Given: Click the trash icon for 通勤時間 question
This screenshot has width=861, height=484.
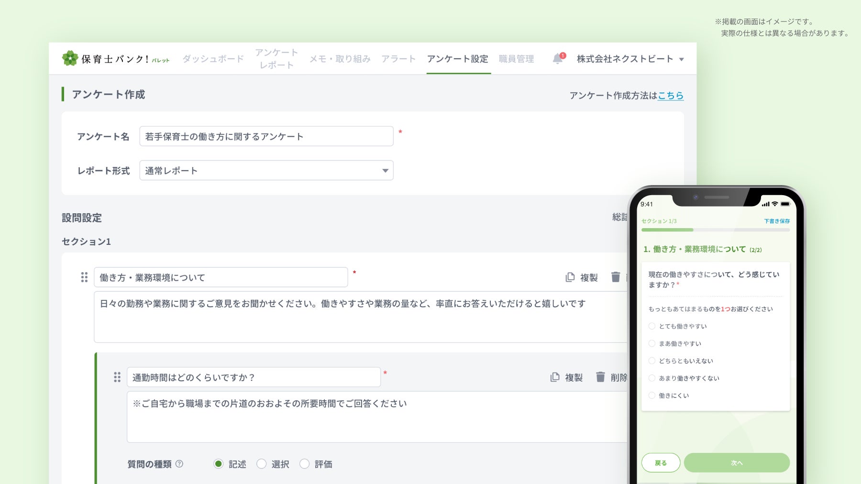Looking at the screenshot, I should point(600,377).
